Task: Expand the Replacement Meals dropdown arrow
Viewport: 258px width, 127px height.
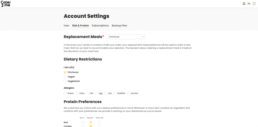Action: point(143,37)
